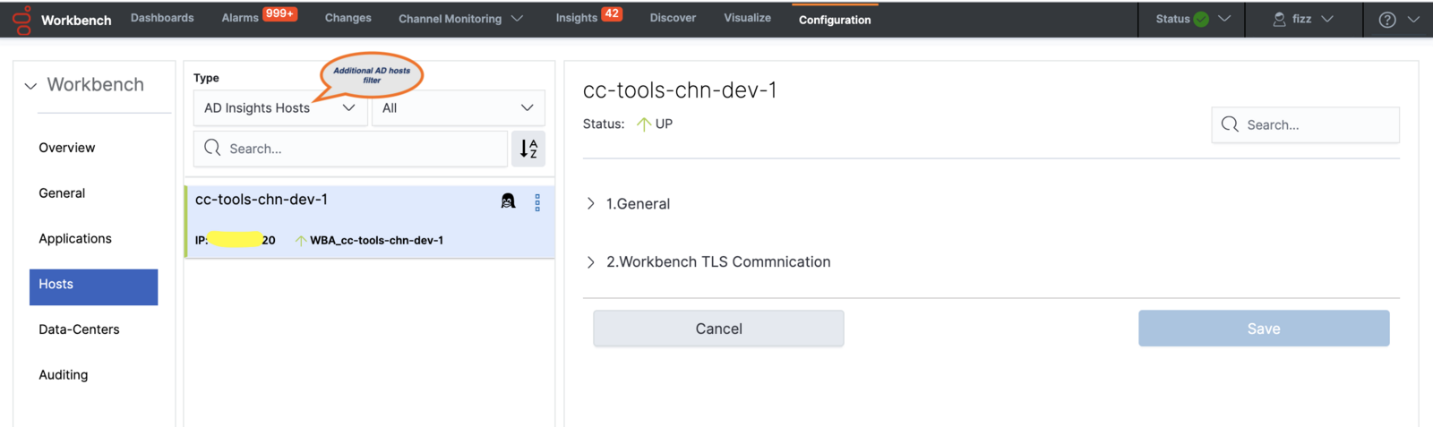Open the Insights tab
Viewport: 1433px width, 427px height.
[577, 18]
